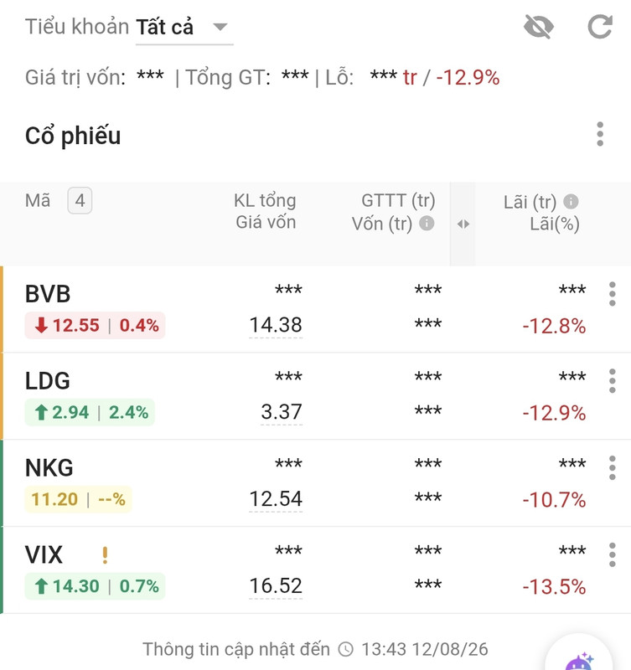Tap the NKG cost price 12.54

(x=276, y=499)
